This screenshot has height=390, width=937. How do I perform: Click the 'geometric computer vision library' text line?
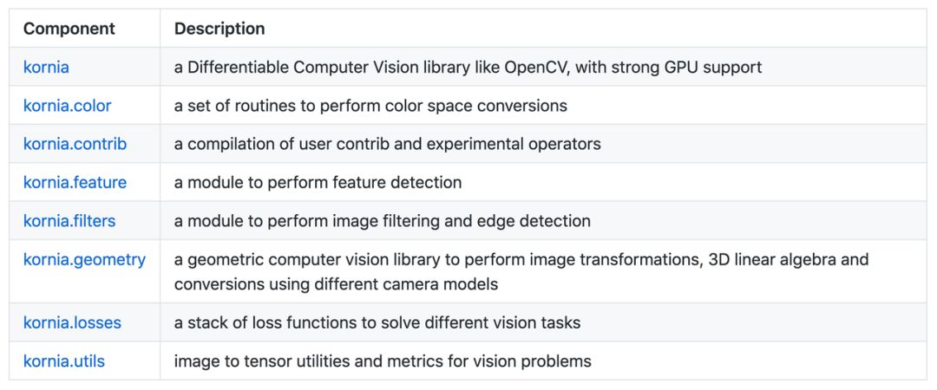[x=521, y=259]
